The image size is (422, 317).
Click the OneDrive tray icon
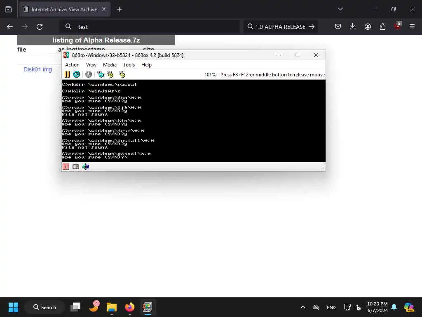316,307
